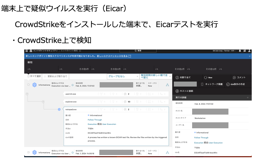Click the コメント button
The image size is (275, 165).
pos(239,78)
